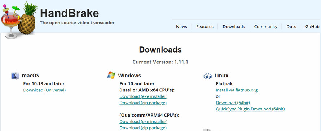Screen dimensions: 321x131
Task: Download Linux Flatpak 64bit
Action: point(233,103)
